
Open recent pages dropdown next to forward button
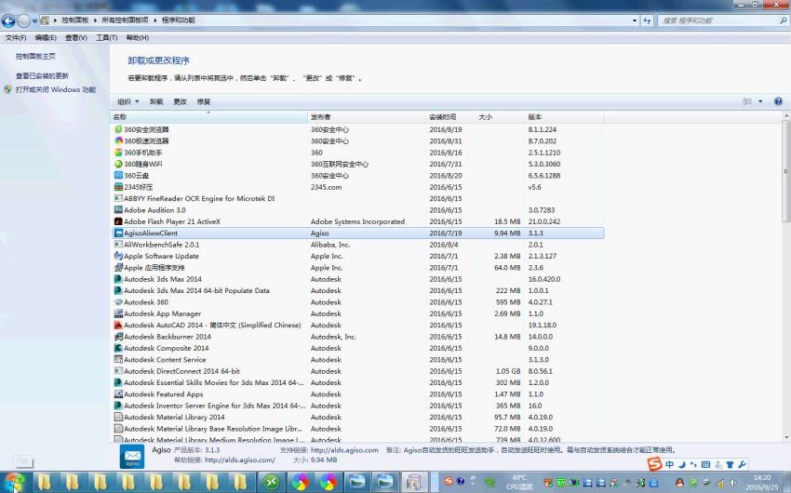pyautogui.click(x=34, y=20)
